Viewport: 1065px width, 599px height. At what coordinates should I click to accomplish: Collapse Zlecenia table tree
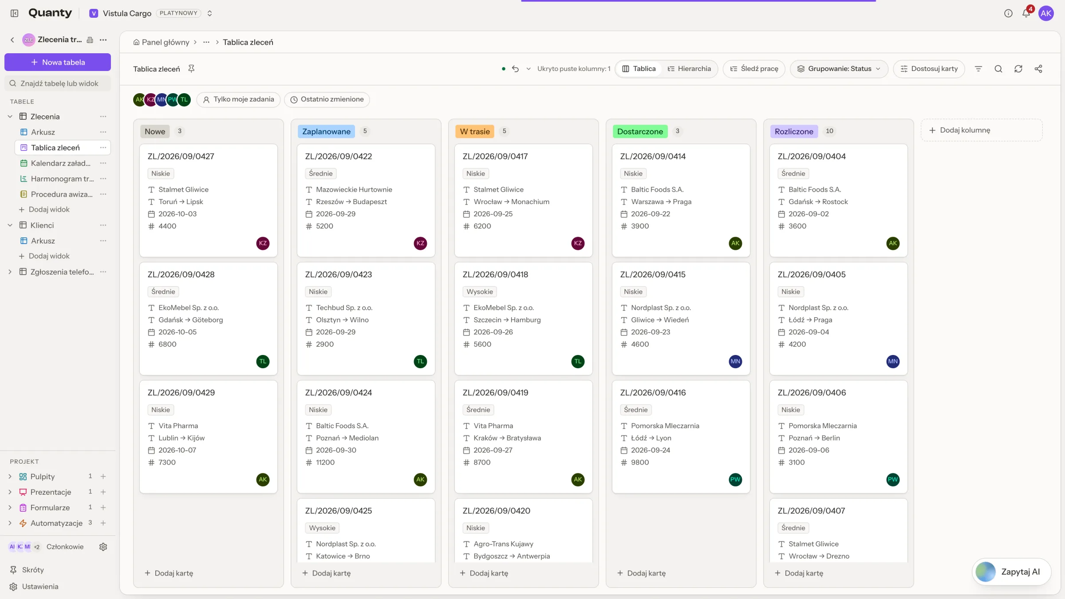point(10,117)
